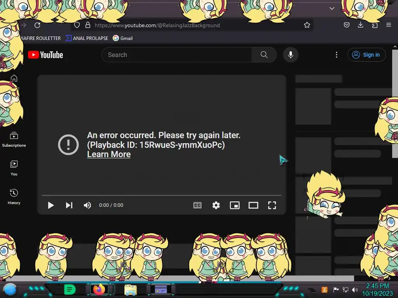Open YouTube settings three-dot menu
This screenshot has height=298, width=398.
[337, 55]
